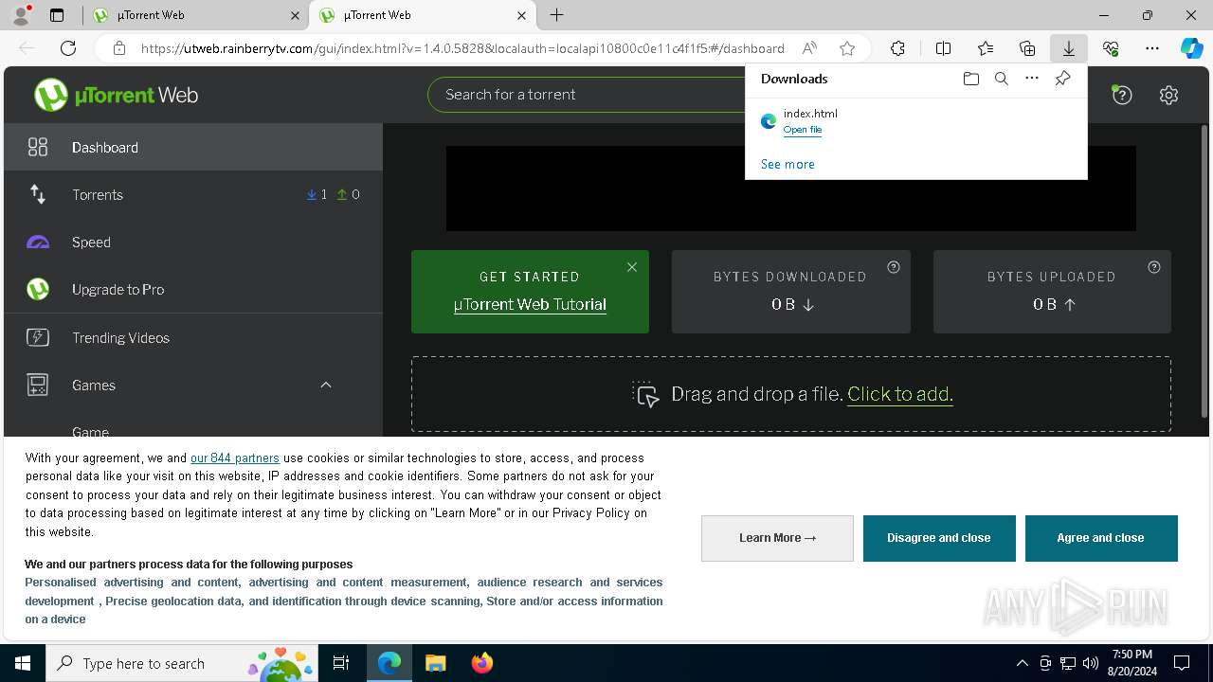
Task: Open tab actions menu button
Action: 57,15
